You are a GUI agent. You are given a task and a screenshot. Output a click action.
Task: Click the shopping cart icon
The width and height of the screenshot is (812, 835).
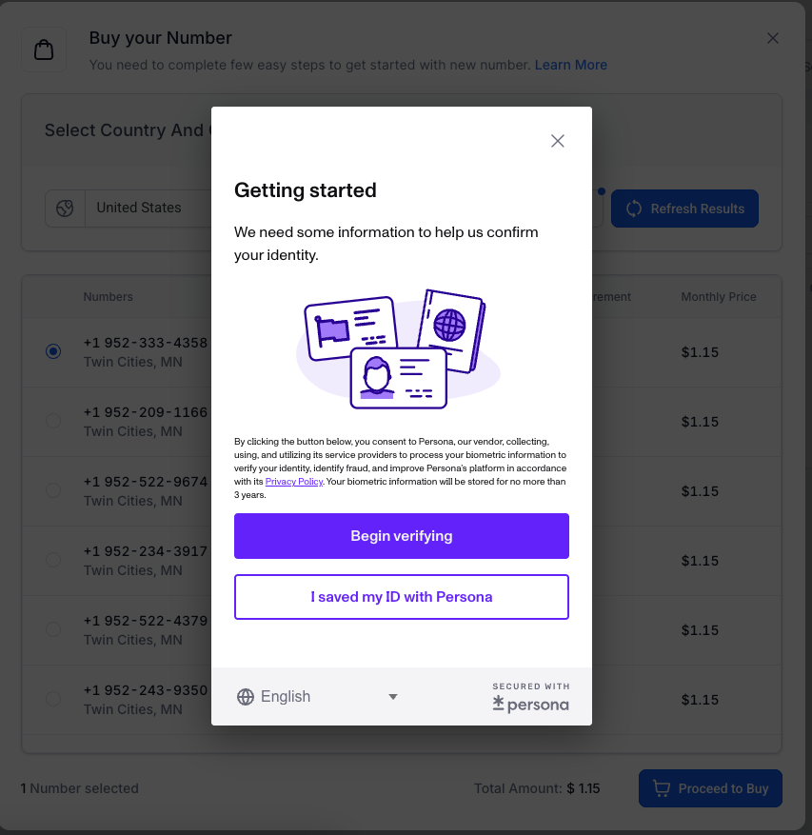coord(661,788)
